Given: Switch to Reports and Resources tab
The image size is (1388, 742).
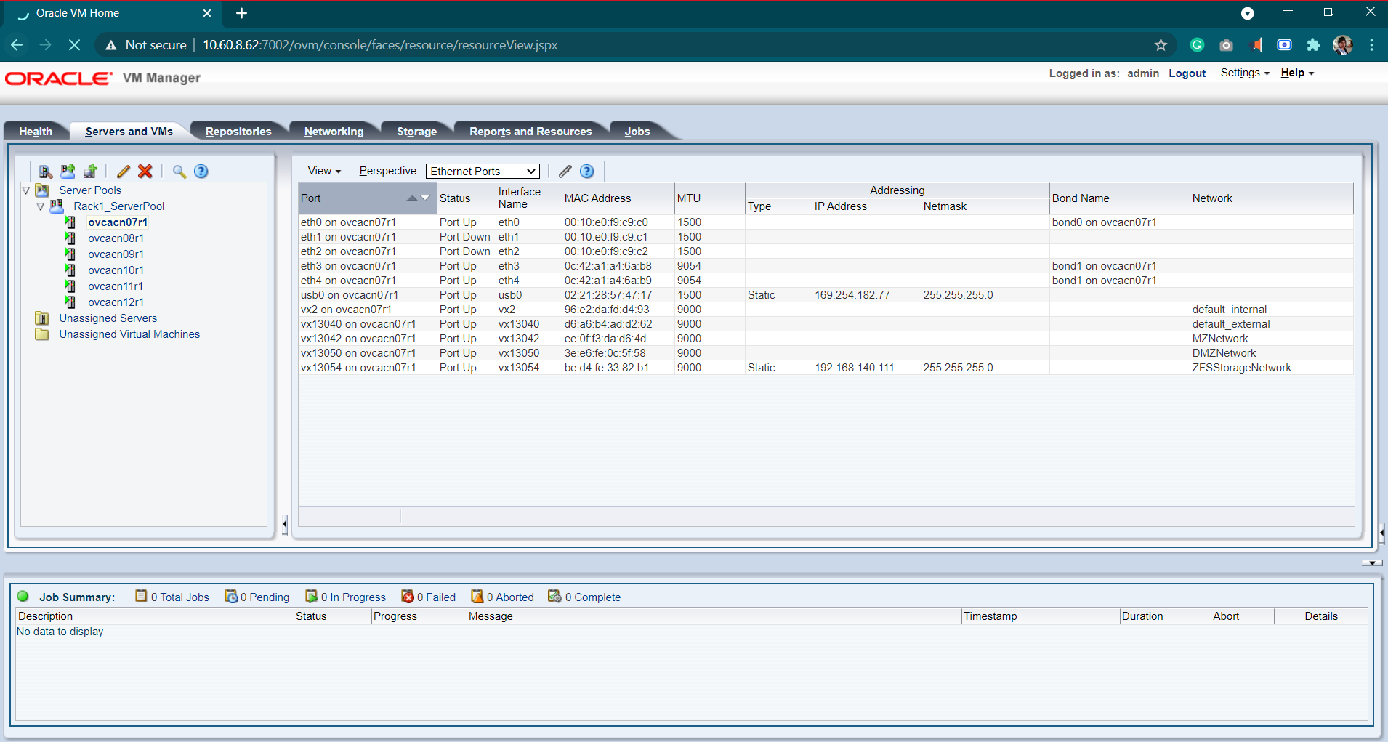Looking at the screenshot, I should (530, 132).
